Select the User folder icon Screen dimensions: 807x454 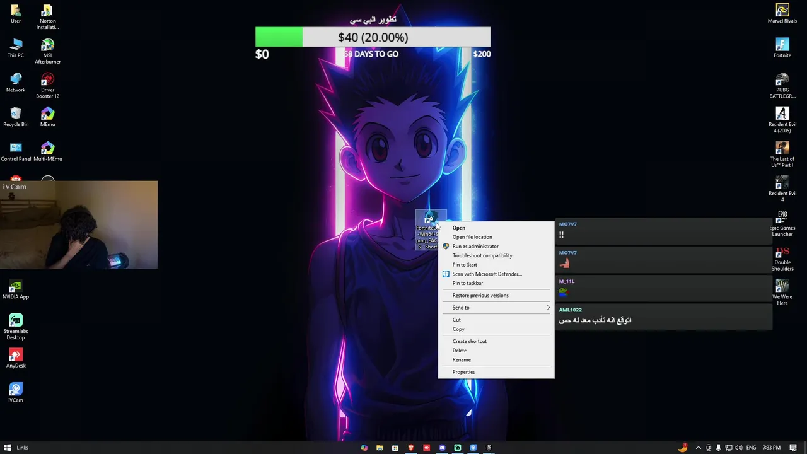coord(16,14)
